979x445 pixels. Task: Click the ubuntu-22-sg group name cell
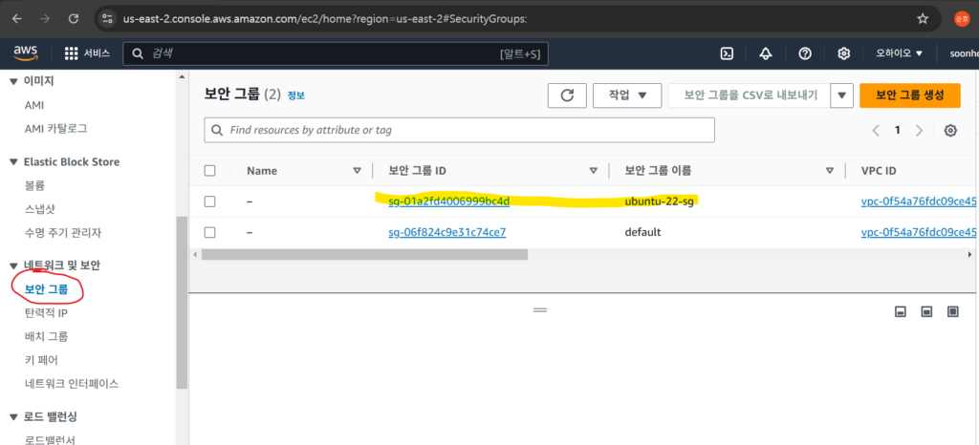point(660,201)
